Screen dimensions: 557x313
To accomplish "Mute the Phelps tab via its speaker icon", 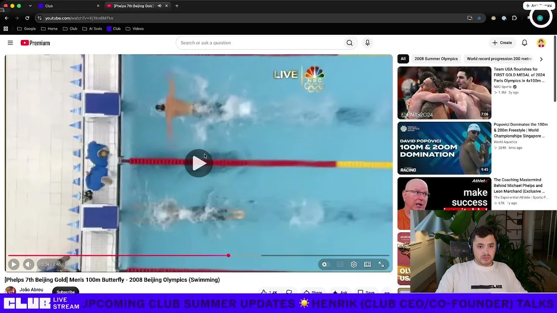I will click(x=160, y=6).
